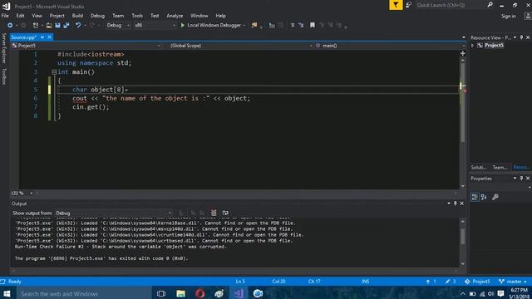Open the File menu
Viewport: 532px width, 299px height.
click(5, 16)
